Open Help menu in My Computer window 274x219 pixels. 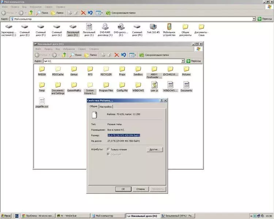click(60, 7)
